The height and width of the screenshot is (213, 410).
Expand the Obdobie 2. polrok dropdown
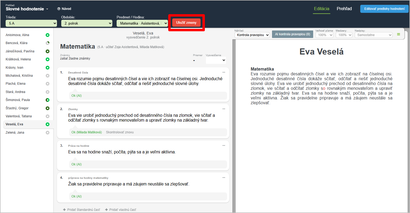87,23
